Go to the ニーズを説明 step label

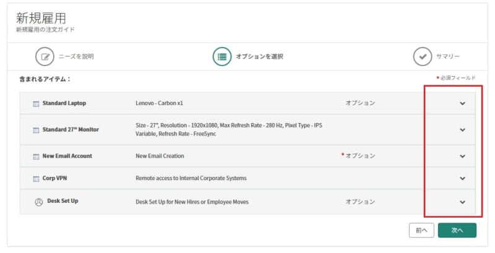(x=76, y=56)
